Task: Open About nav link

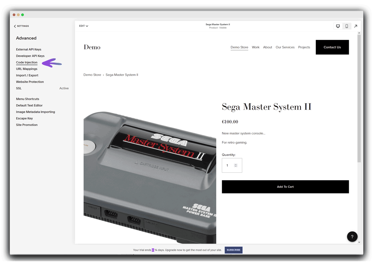Action: pos(267,47)
